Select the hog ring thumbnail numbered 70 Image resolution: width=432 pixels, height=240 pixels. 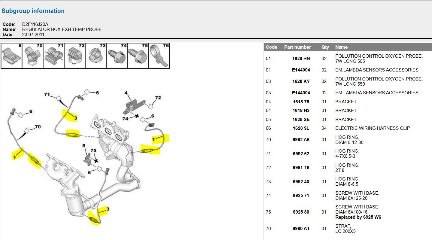coord(32,56)
